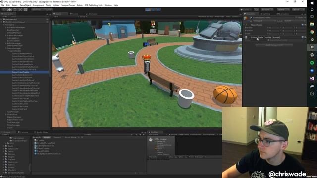Open the Create button in Project panel

[x=5, y=134]
